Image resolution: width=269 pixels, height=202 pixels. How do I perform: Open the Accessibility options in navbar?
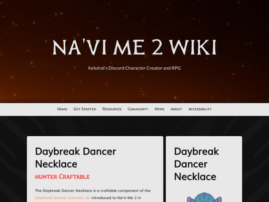tap(200, 109)
